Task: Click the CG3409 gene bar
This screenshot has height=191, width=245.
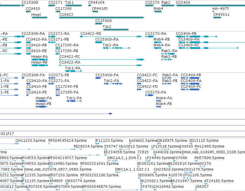Action: [210, 5]
